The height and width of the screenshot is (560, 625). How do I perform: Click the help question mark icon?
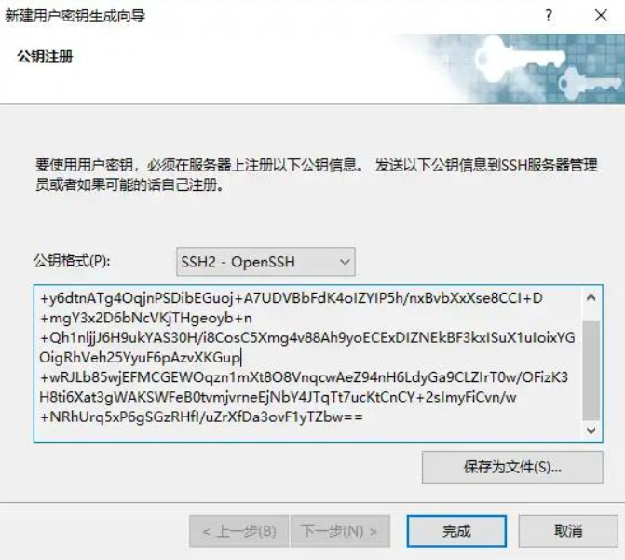pos(549,16)
